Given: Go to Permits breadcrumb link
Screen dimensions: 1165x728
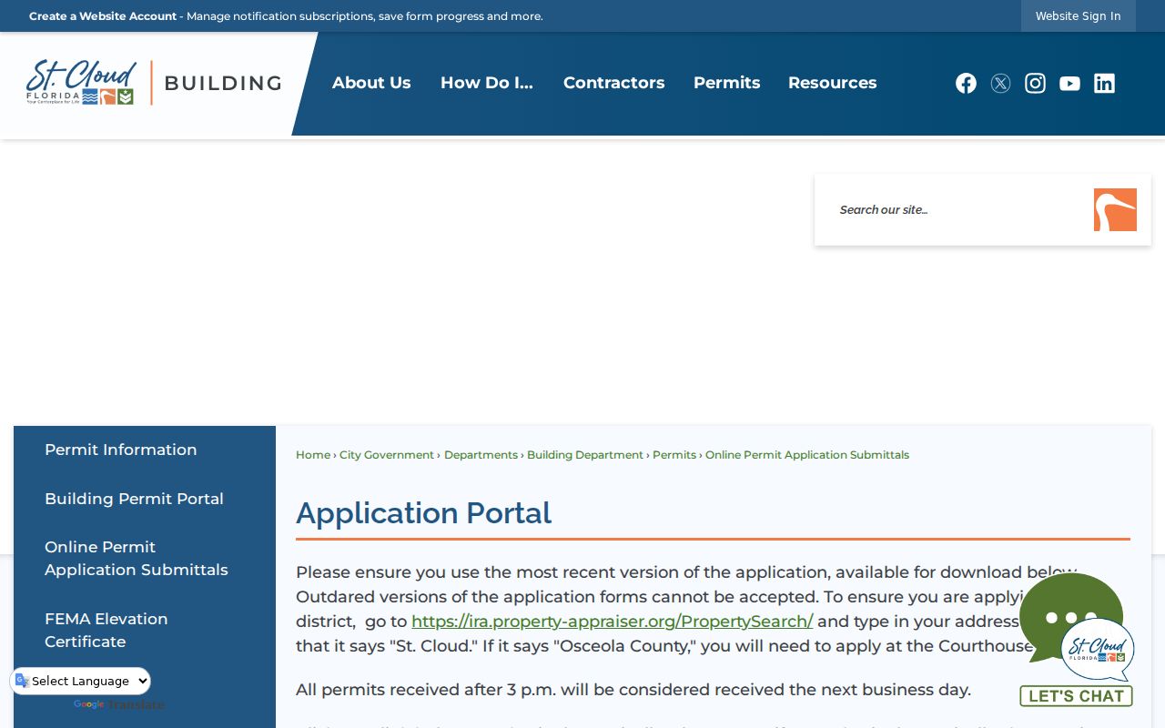Looking at the screenshot, I should point(674,455).
